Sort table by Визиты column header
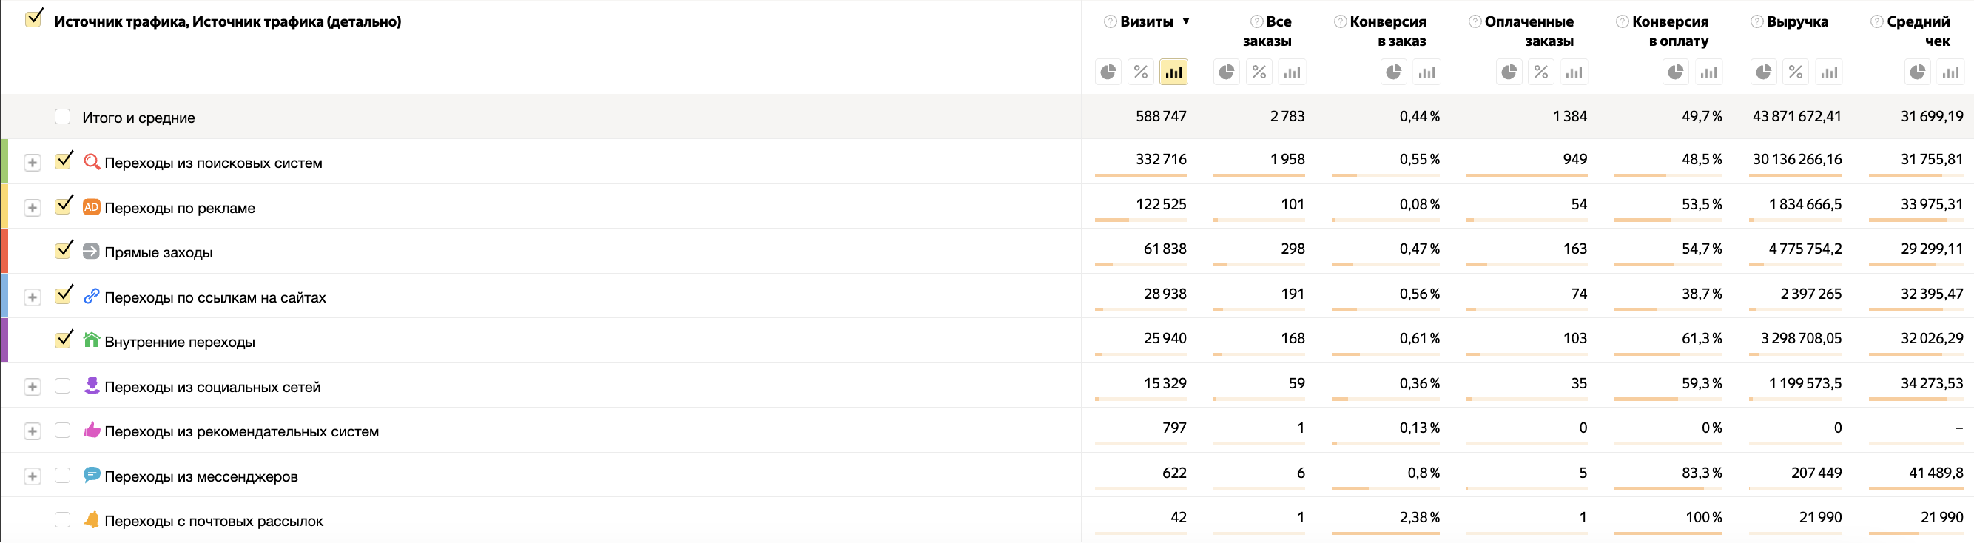 1146,21
